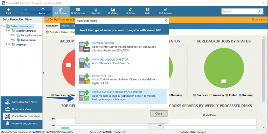Launch the Modeling tool in toolbar
The height and width of the screenshot is (134, 268).
(x=113, y=11)
